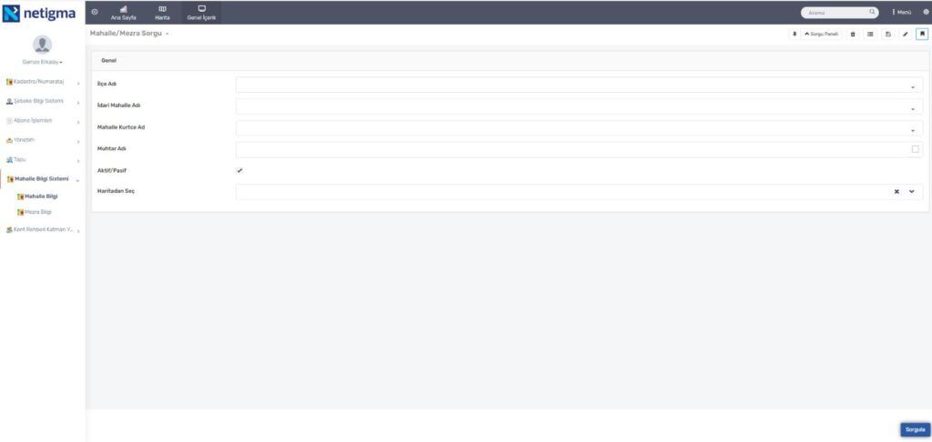
Task: Clear Haritadan Seç with the X icon
Action: click(897, 191)
